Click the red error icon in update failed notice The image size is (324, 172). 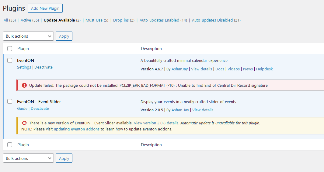24,85
